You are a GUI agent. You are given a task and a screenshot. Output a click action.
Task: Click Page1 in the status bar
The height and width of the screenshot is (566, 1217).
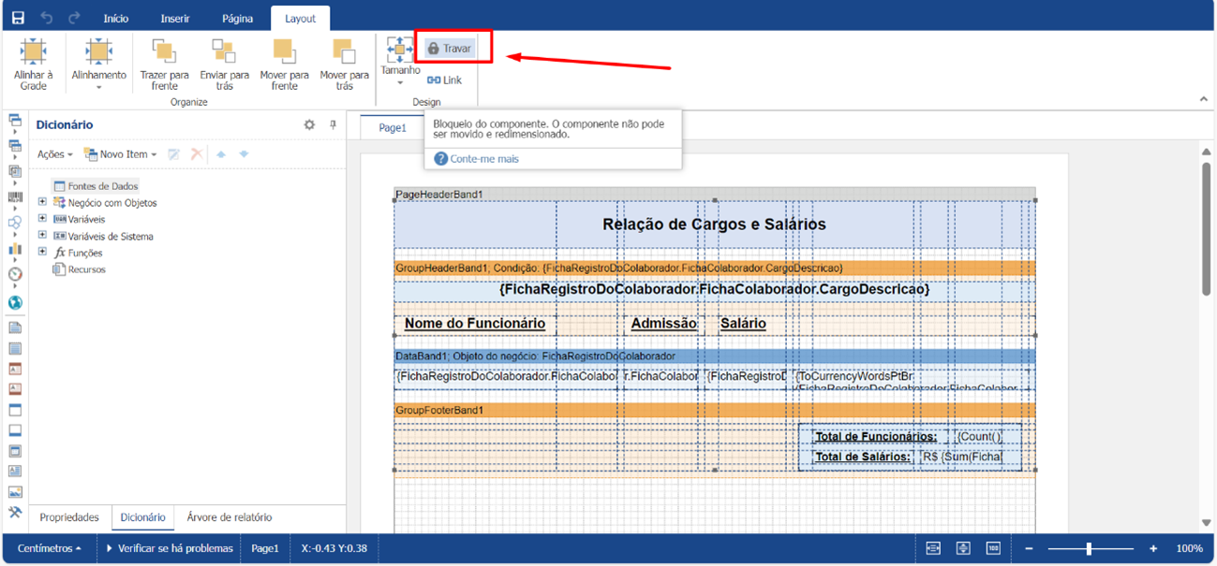[265, 548]
